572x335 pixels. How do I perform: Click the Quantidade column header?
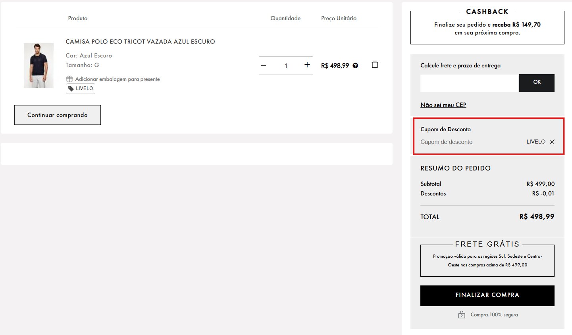[x=285, y=18]
